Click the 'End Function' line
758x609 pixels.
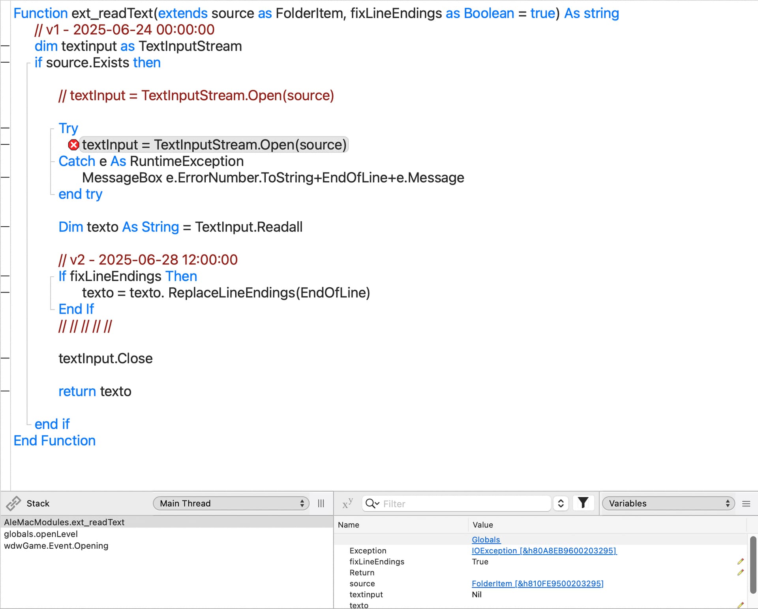click(x=54, y=440)
